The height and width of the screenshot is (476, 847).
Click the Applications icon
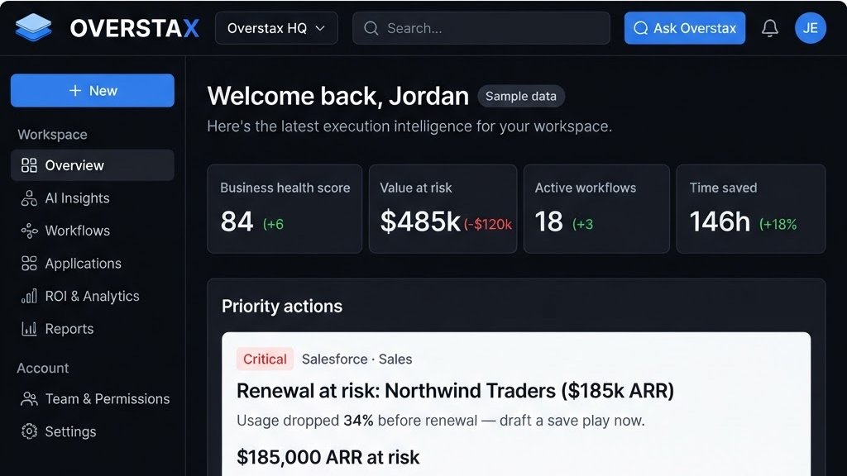coord(29,264)
